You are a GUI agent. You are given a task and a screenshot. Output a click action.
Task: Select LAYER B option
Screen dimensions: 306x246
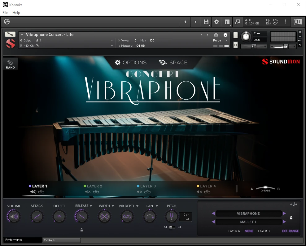[264, 231]
